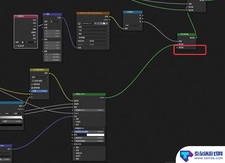Click Position 0.000 field in color ramp node
This screenshot has height=163, width=225.
(x=12, y=121)
